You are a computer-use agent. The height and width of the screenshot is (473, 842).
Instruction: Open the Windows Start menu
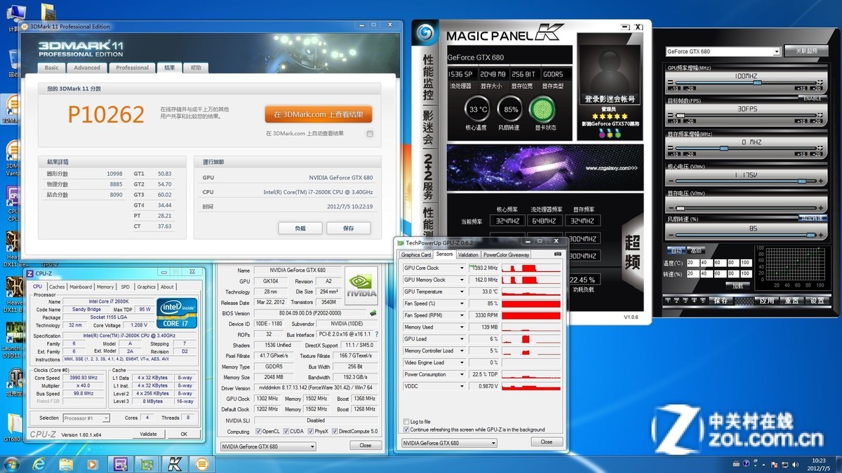tap(12, 463)
